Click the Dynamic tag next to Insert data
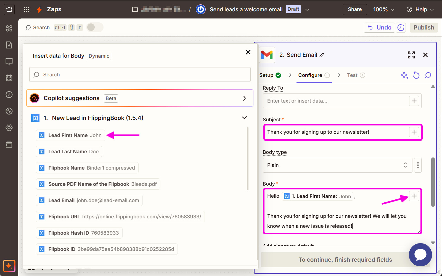This screenshot has height=276, width=442. pos(99,56)
